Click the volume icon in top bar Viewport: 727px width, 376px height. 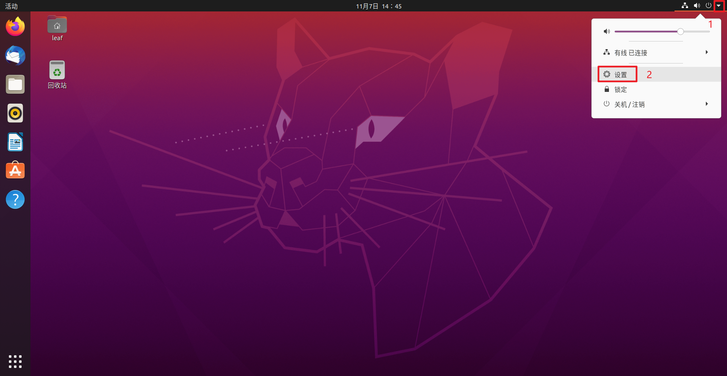(x=697, y=6)
